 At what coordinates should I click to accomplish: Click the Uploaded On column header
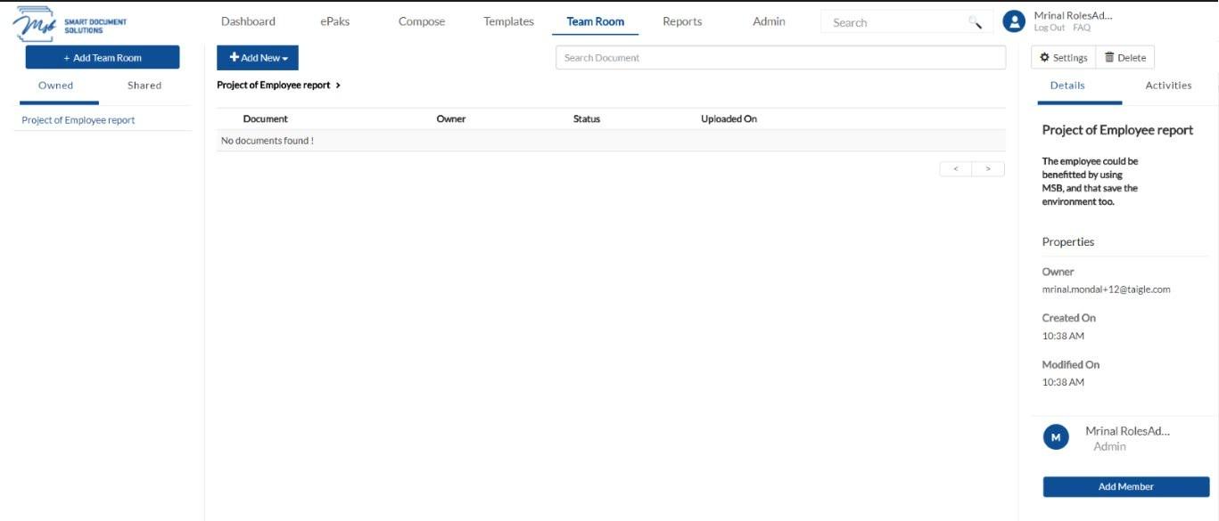(x=729, y=119)
